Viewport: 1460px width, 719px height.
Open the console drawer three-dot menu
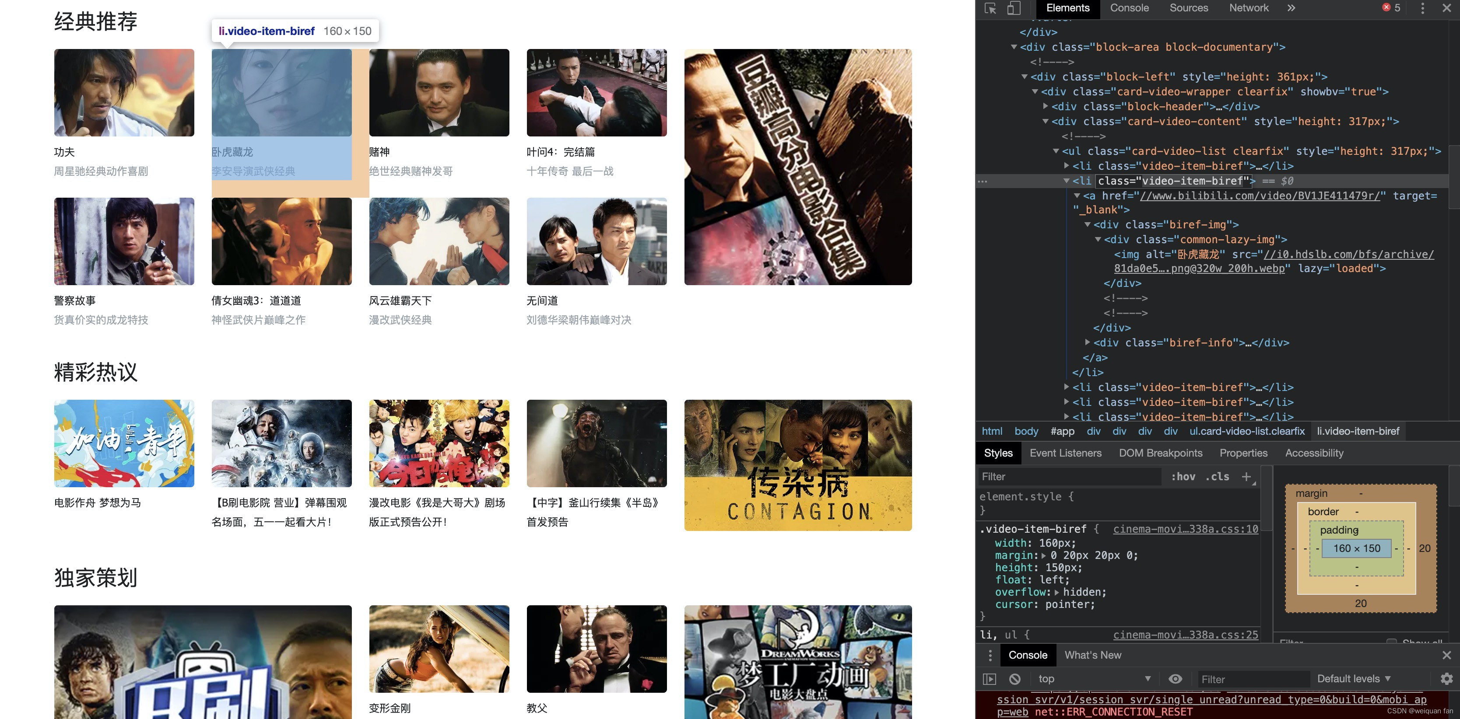click(x=990, y=655)
